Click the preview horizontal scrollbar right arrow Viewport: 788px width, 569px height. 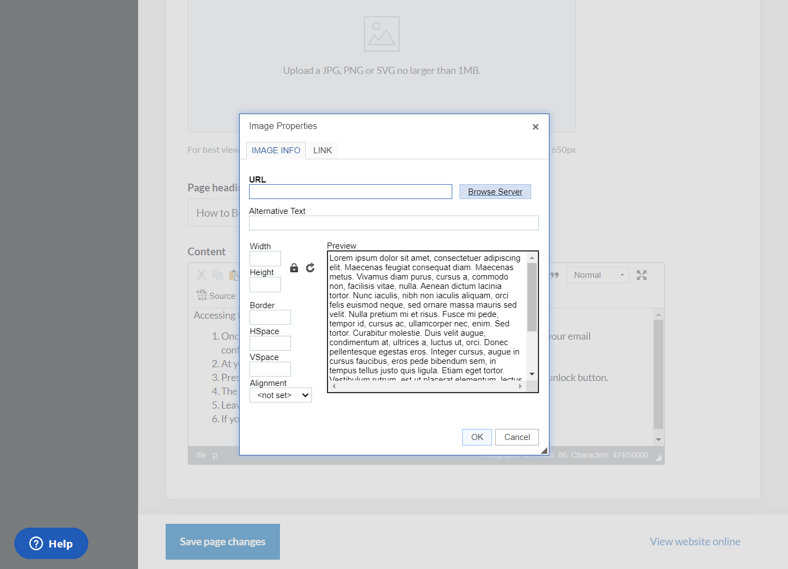(x=520, y=387)
